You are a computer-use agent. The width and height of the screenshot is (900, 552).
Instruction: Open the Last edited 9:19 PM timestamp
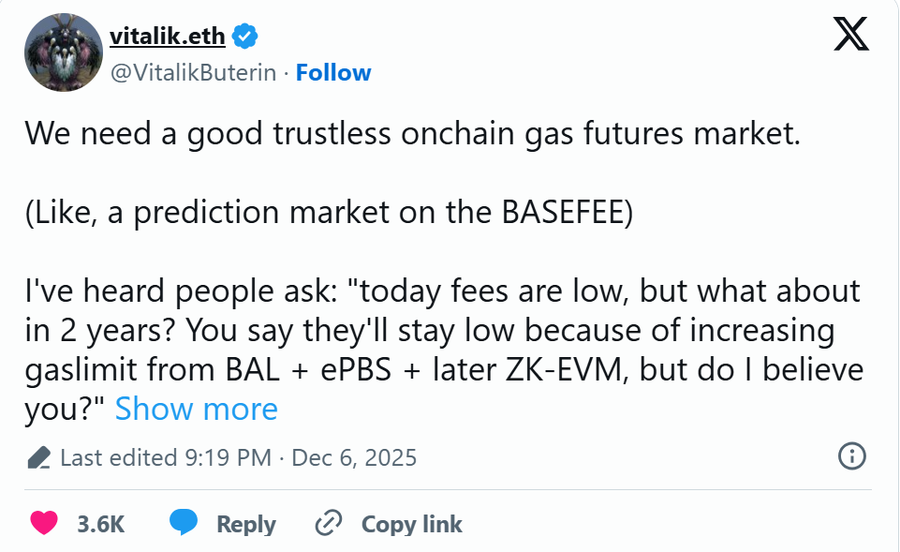[x=166, y=457]
